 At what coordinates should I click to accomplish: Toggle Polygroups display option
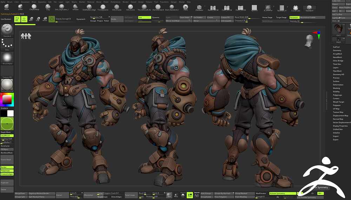click(7, 171)
